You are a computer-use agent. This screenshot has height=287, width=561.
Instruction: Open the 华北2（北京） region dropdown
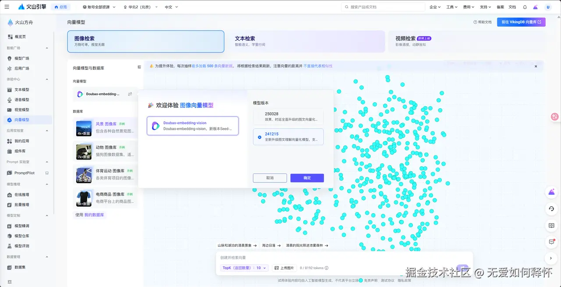[x=141, y=7]
